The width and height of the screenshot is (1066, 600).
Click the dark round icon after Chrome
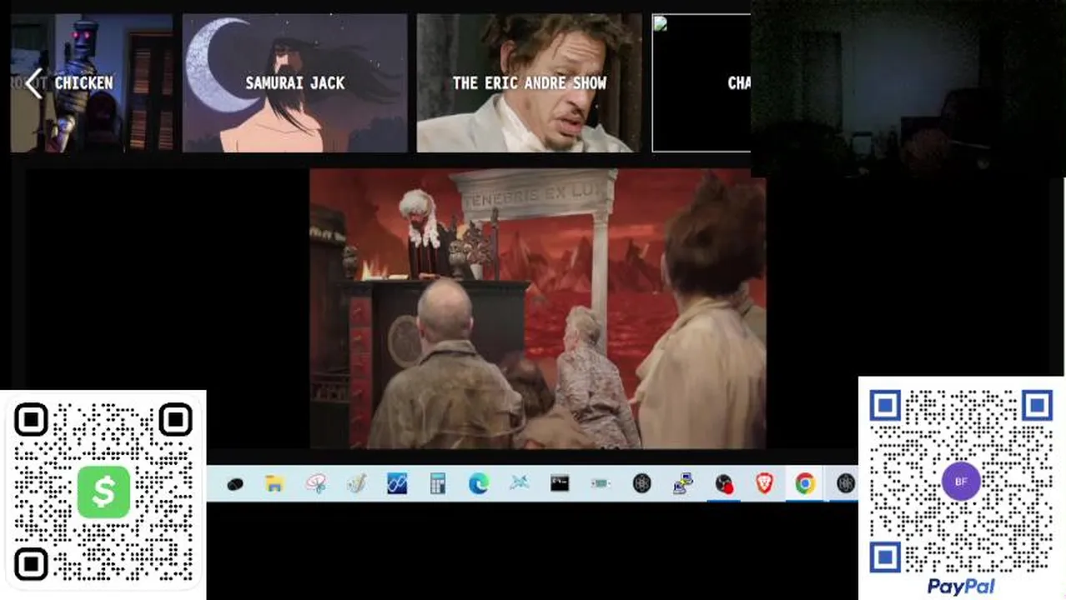[846, 483]
